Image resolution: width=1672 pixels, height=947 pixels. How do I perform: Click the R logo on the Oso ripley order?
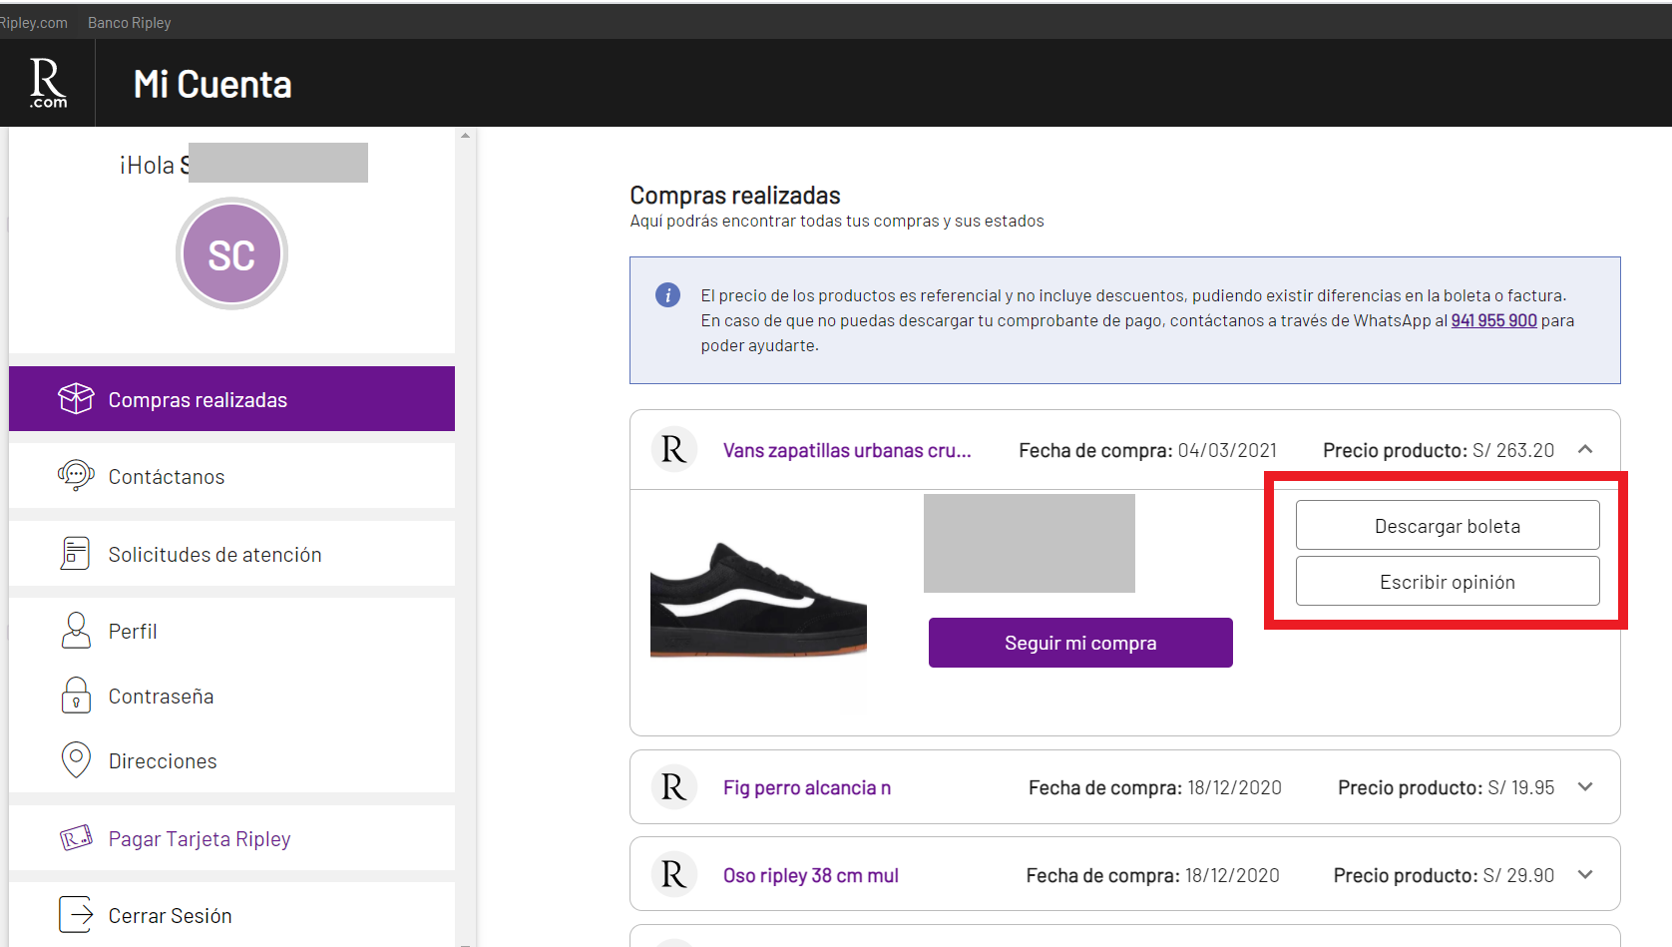click(x=673, y=875)
